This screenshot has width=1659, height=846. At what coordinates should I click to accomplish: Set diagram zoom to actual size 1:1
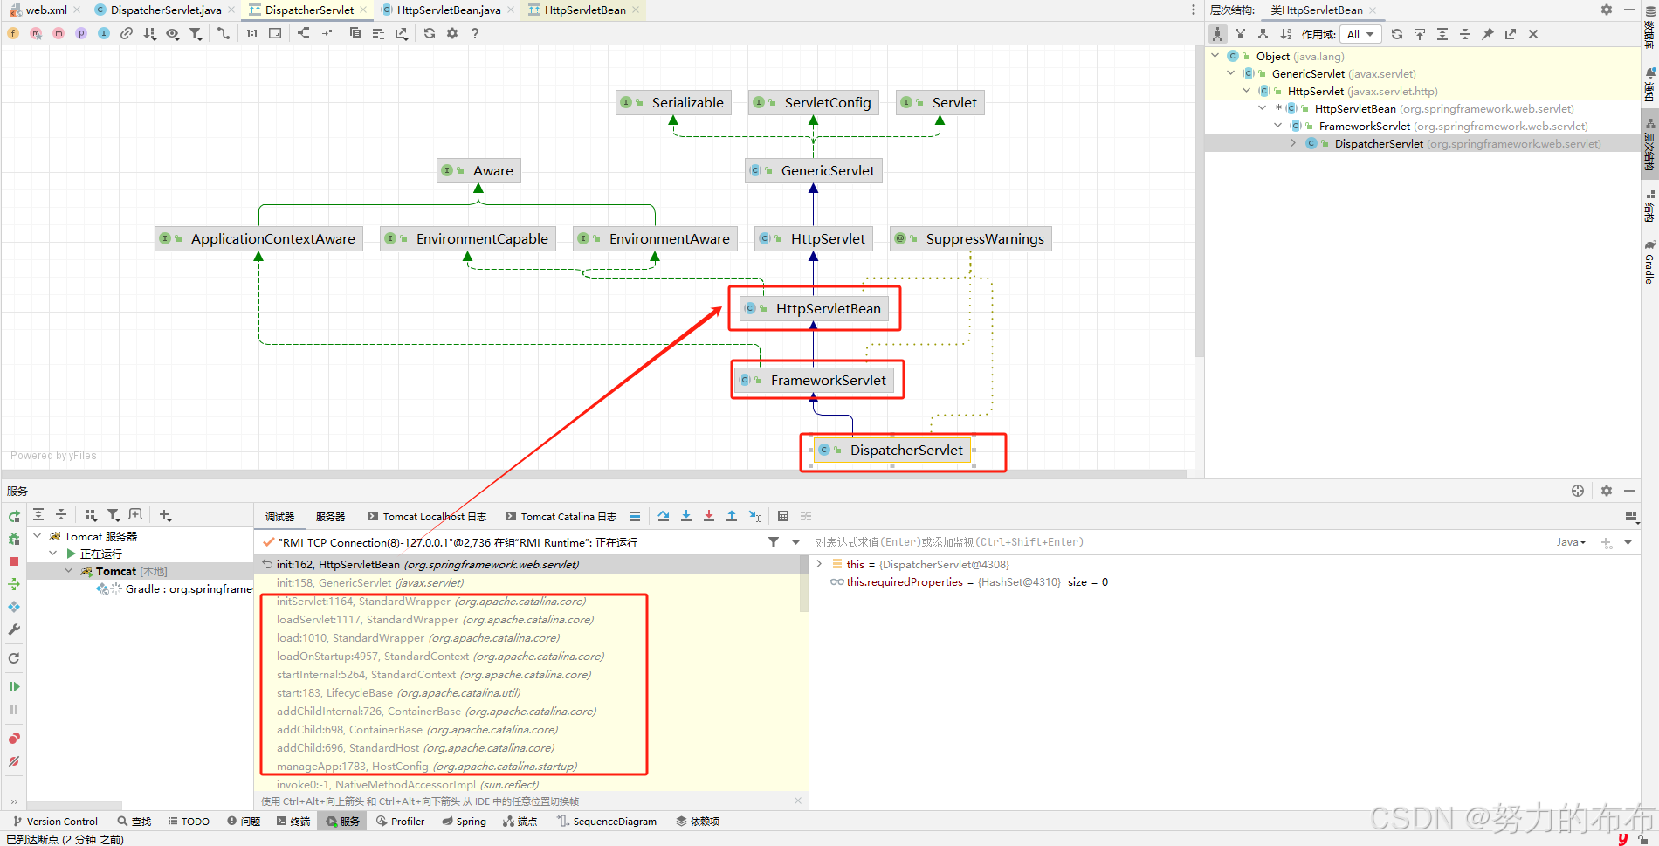251,33
